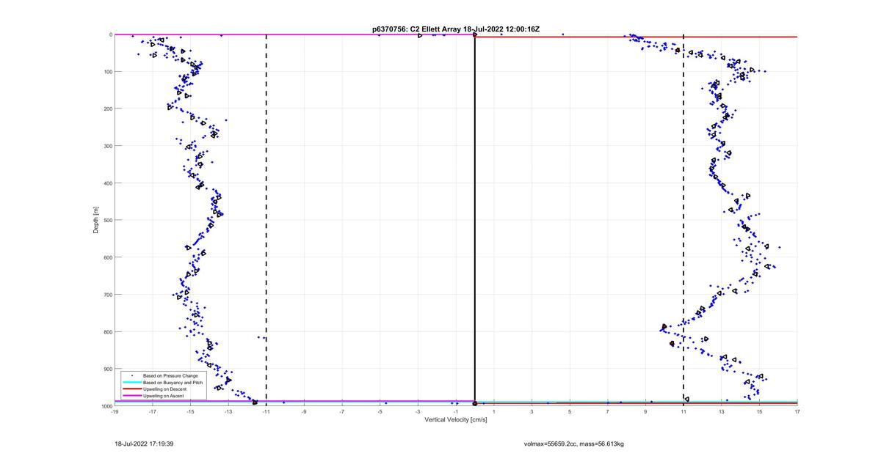881x456 pixels.
Task: Click the cyan line sample in the legend
Action: coord(131,382)
